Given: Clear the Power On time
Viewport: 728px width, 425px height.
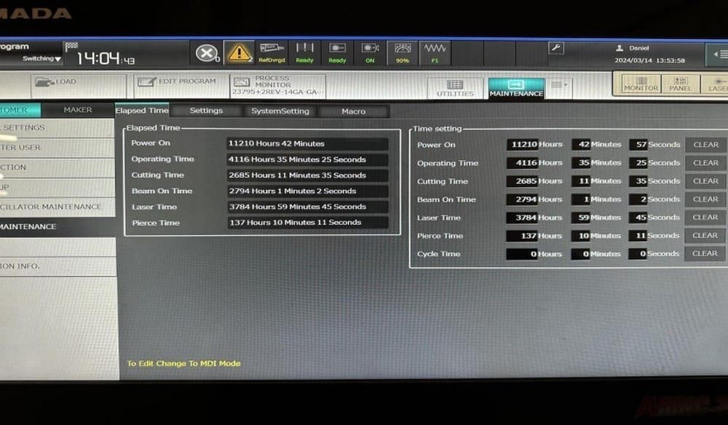Looking at the screenshot, I should coord(705,145).
